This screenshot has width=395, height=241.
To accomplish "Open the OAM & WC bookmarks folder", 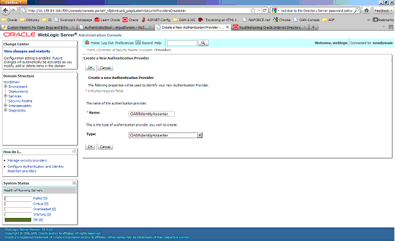I will [x=184, y=20].
